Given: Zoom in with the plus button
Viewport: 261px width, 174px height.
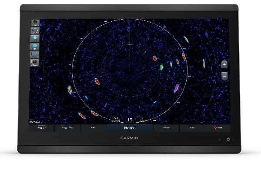Looking at the screenshot, I should coord(224,64).
